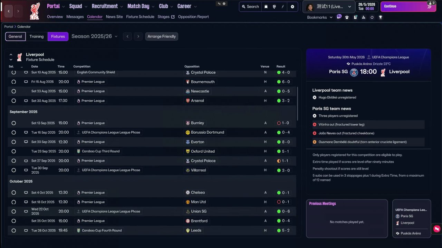
Task: Select the radio button for the Burnley fixture
Action: pyautogui.click(x=13, y=123)
